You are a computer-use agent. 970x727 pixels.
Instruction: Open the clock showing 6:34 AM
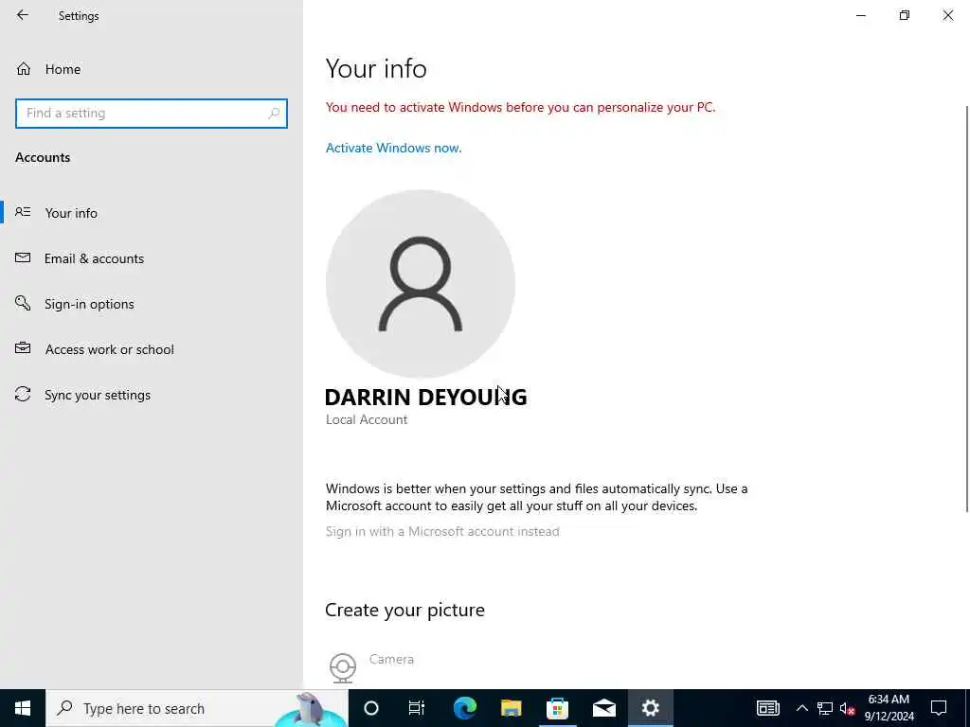click(889, 708)
